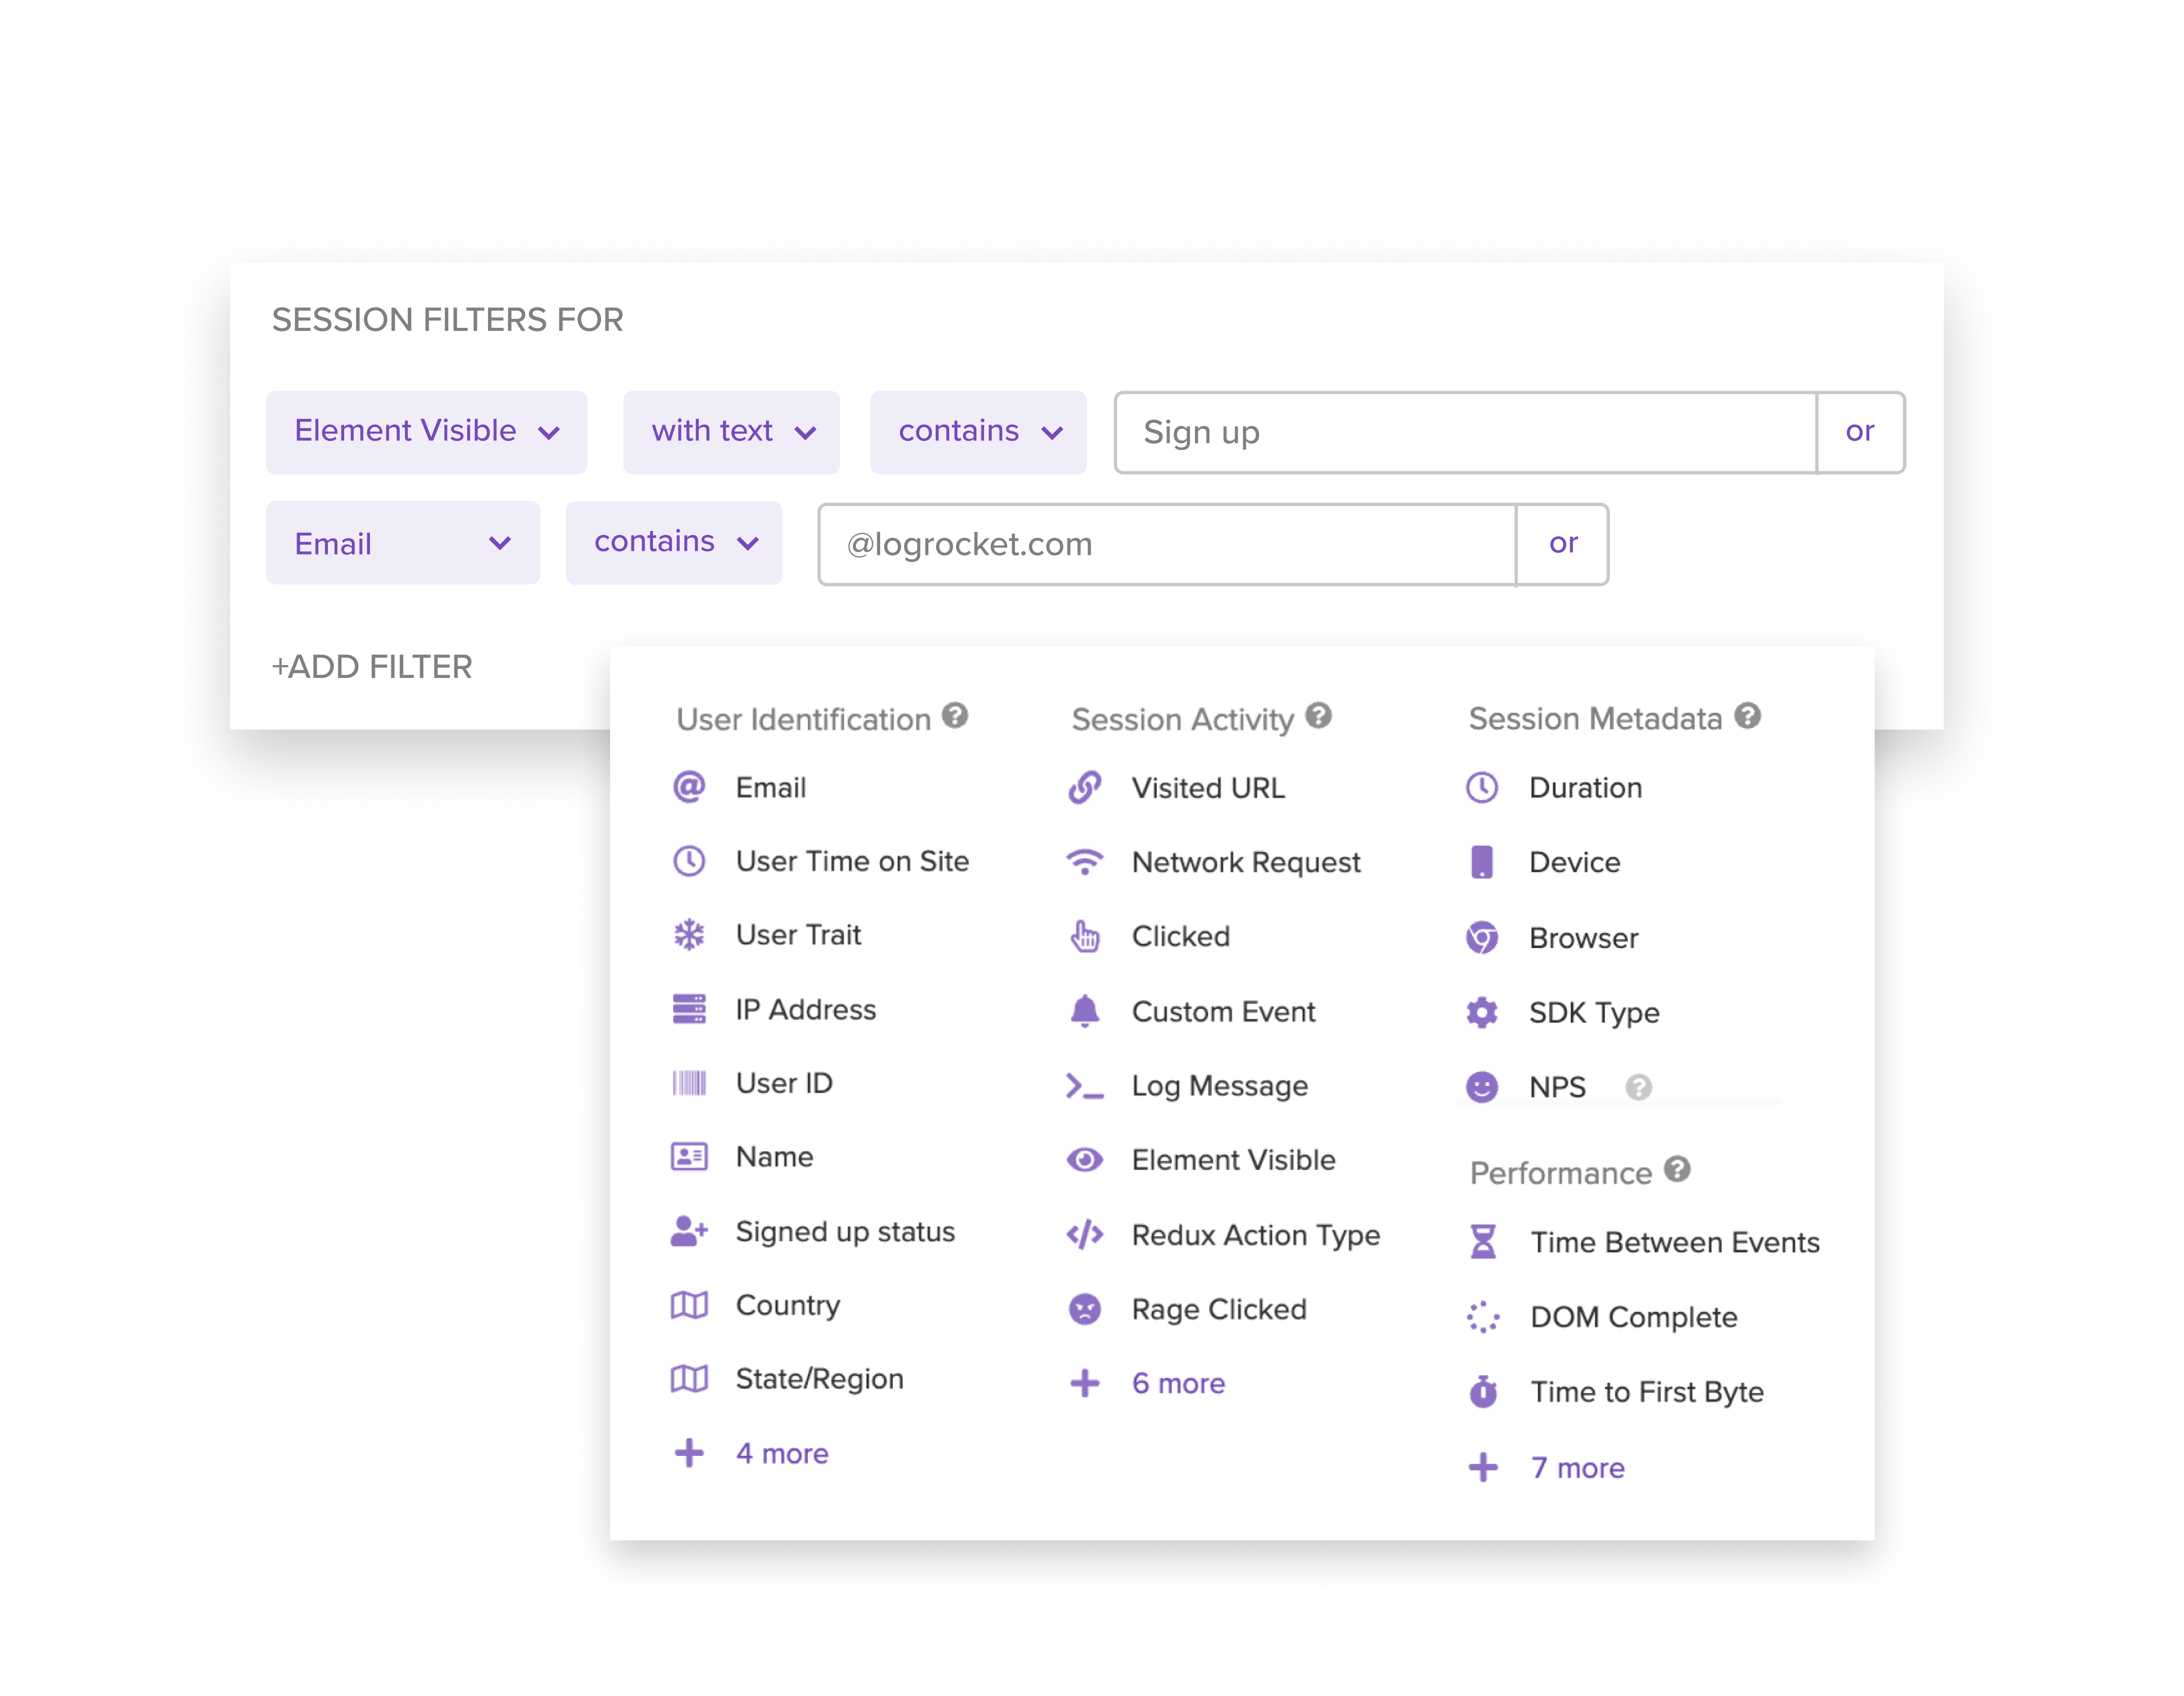
Task: Click the NPS help question mark
Action: point(1638,1087)
